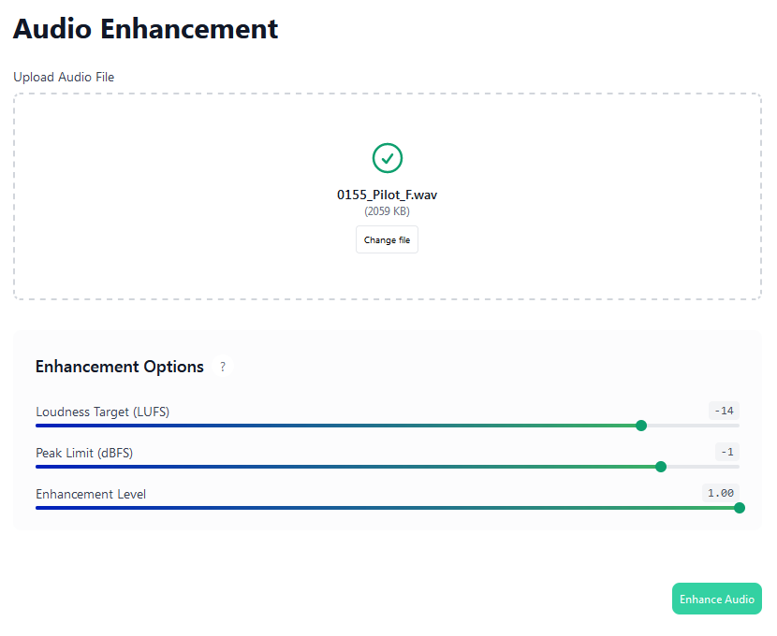
Task: Click the Loudness Target (LUFS) label
Action: coord(103,412)
